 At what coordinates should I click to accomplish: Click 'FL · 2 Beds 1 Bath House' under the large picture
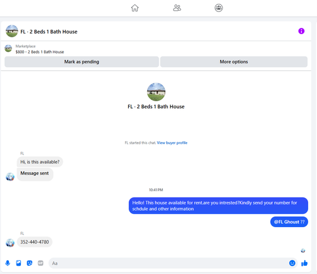[x=156, y=106]
